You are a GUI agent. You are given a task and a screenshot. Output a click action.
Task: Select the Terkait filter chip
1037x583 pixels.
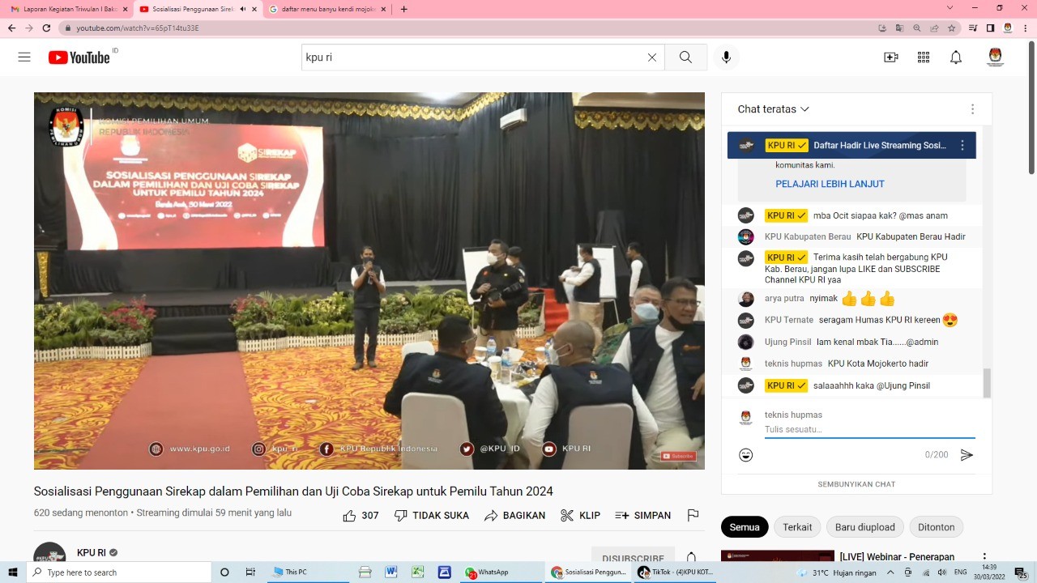click(797, 527)
